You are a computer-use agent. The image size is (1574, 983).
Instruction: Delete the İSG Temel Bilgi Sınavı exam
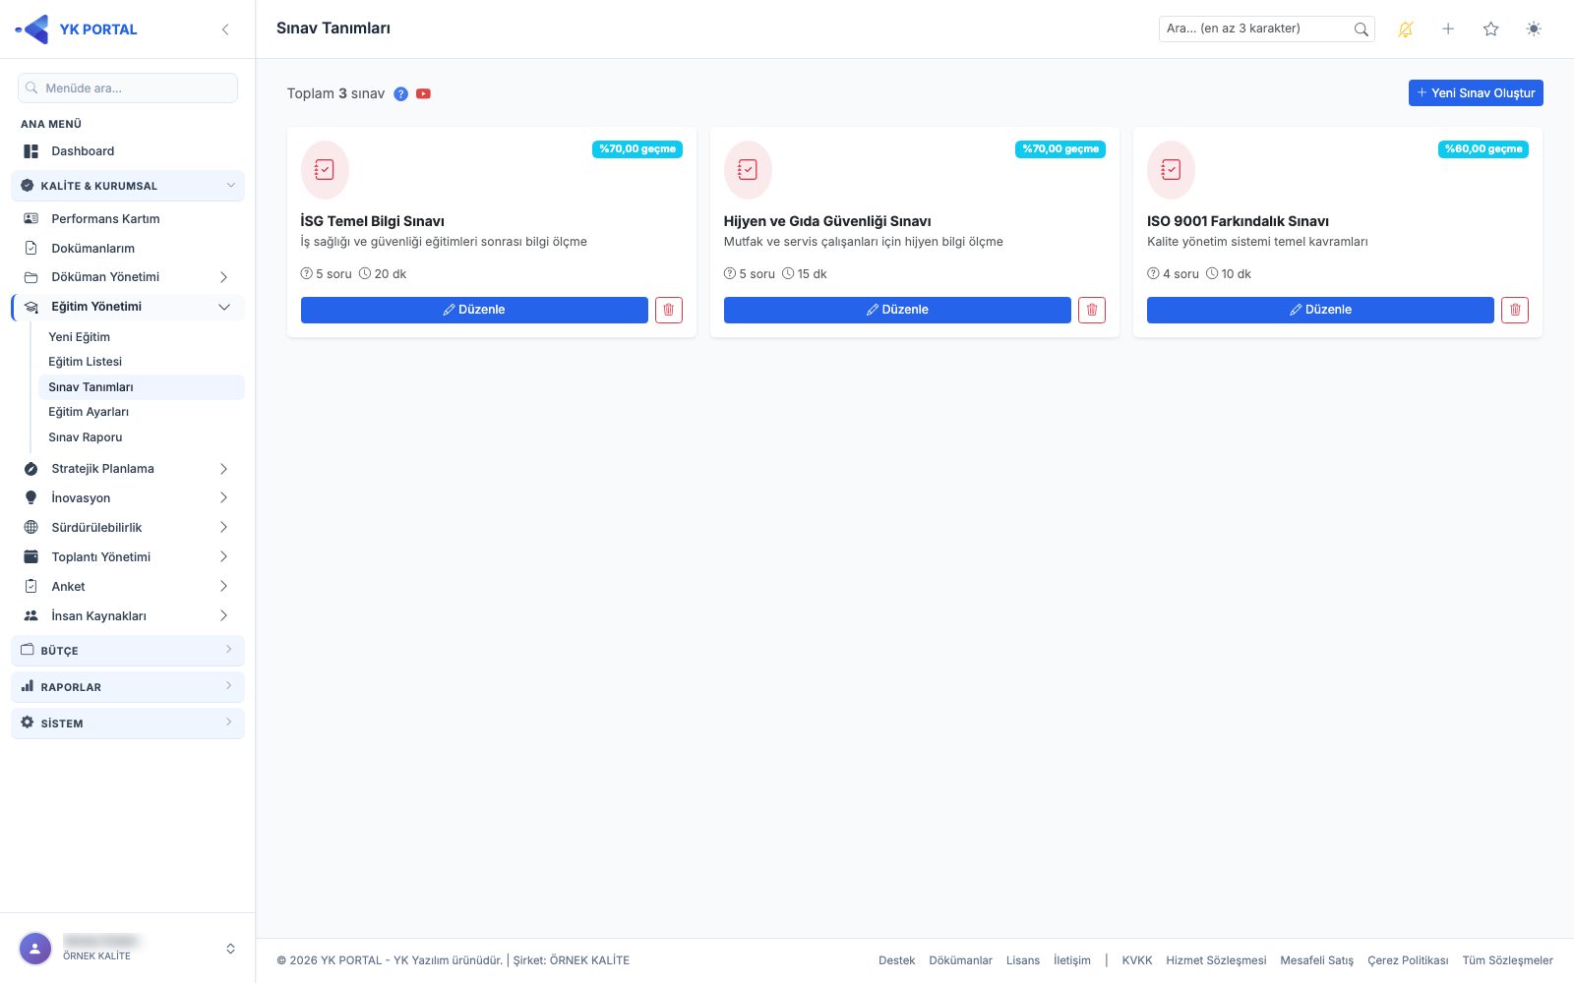coord(669,310)
